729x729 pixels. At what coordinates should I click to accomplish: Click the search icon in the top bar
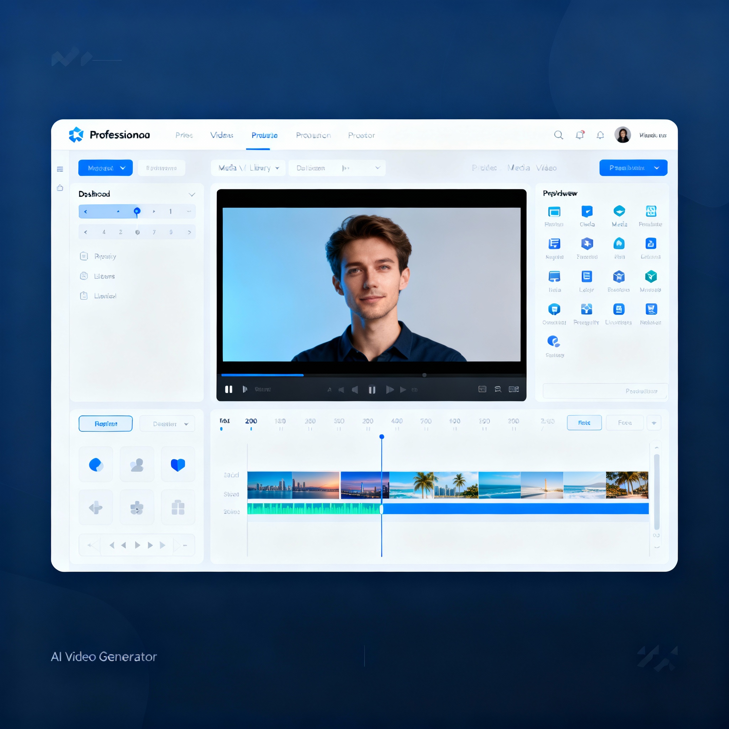tap(559, 135)
